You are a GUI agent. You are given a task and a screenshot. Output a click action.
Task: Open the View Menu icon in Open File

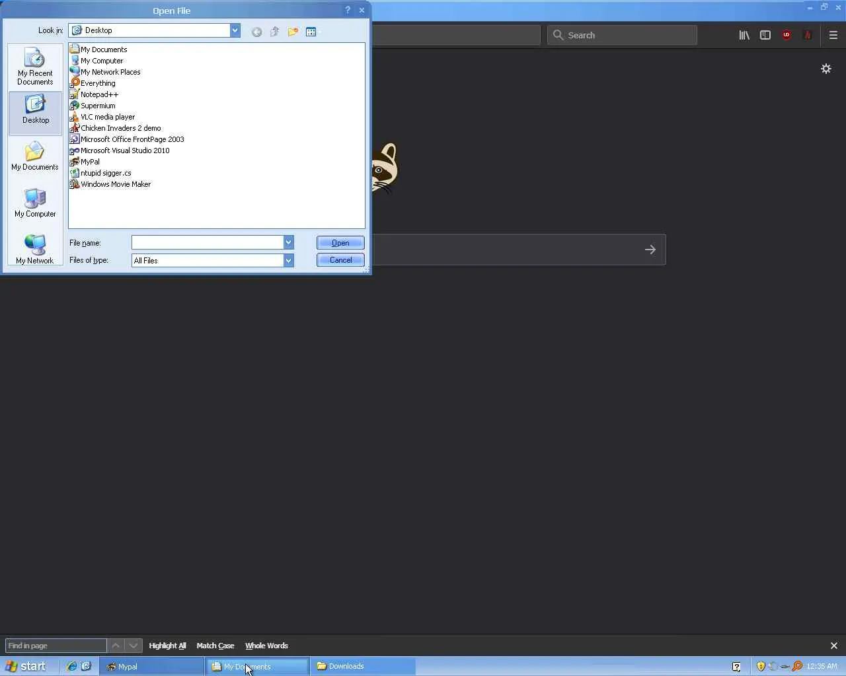pyautogui.click(x=312, y=32)
